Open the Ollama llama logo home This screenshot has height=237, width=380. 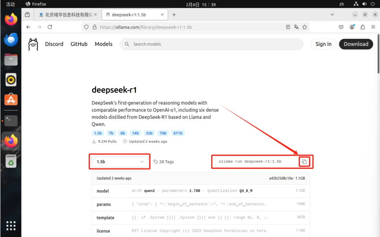(33, 44)
